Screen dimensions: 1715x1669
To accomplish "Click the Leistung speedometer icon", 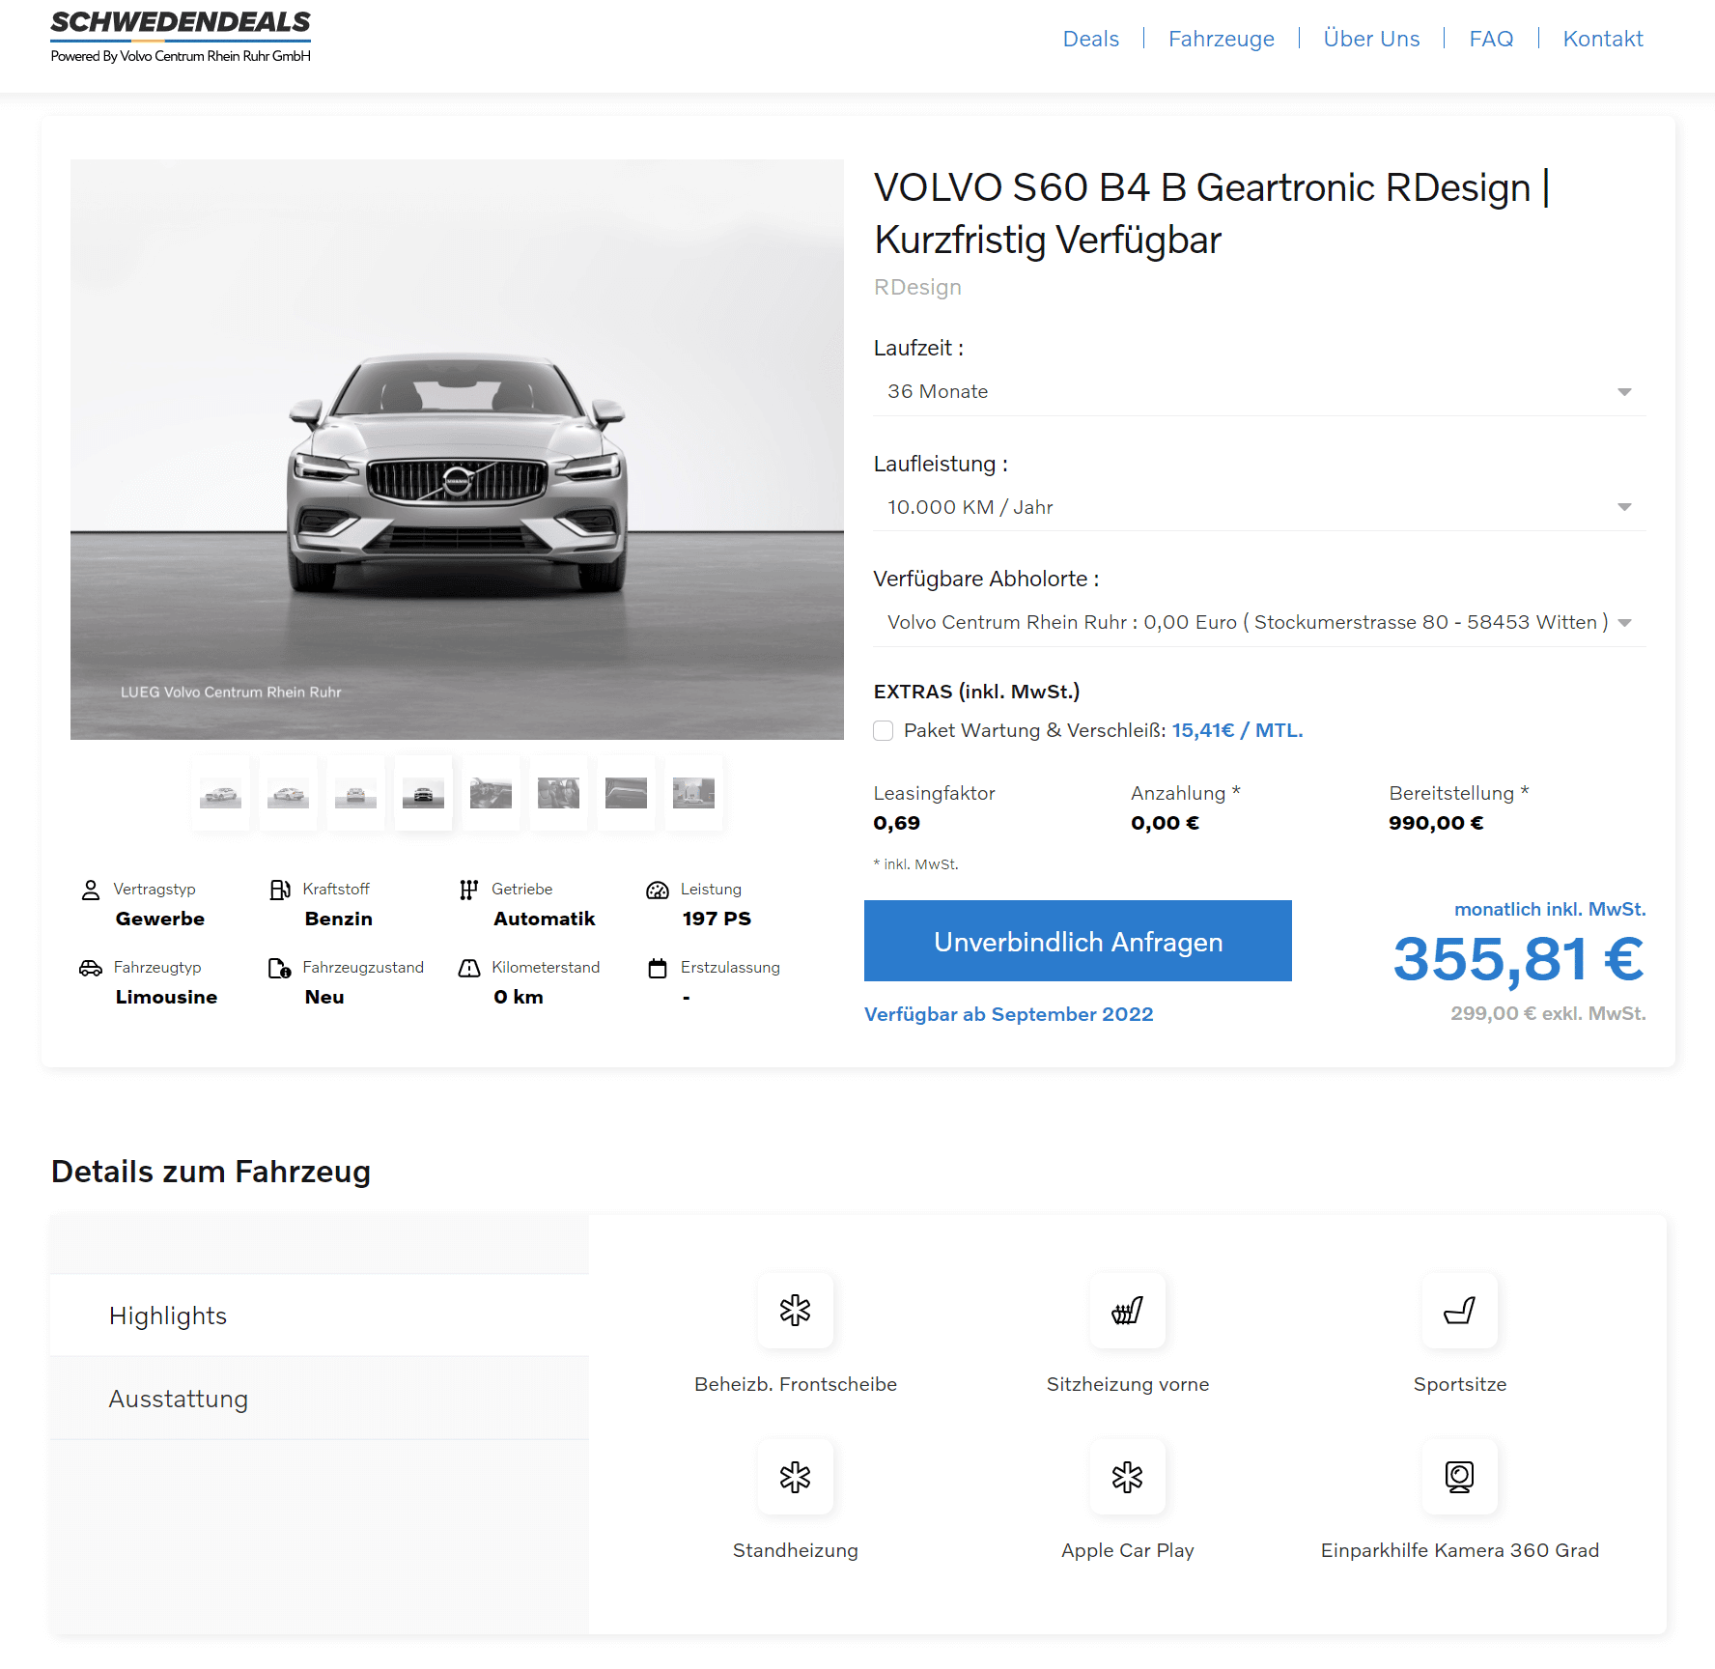I will point(658,890).
